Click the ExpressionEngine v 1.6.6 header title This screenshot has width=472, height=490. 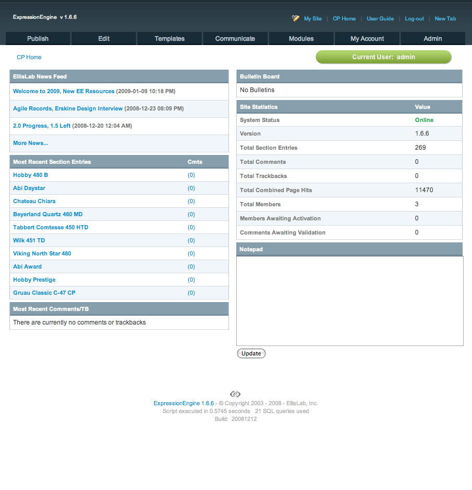coord(44,17)
